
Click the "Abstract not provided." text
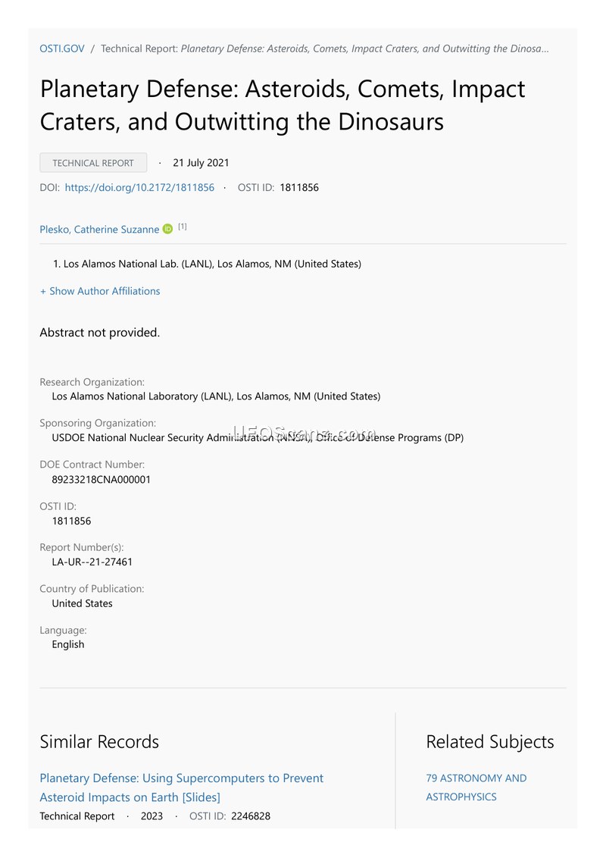pyautogui.click(x=100, y=332)
